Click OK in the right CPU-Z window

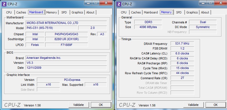click(x=215, y=105)
